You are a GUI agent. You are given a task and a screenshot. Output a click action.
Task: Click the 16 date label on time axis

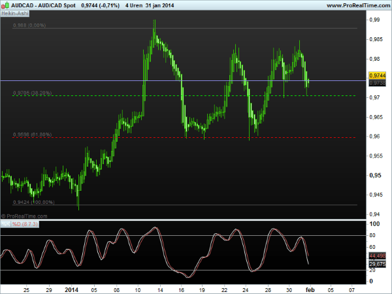coord(182,290)
